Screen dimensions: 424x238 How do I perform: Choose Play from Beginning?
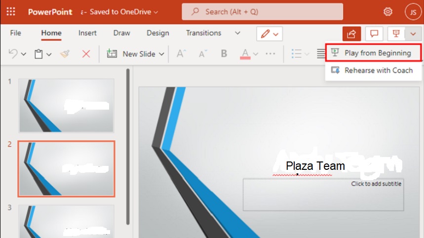(373, 53)
